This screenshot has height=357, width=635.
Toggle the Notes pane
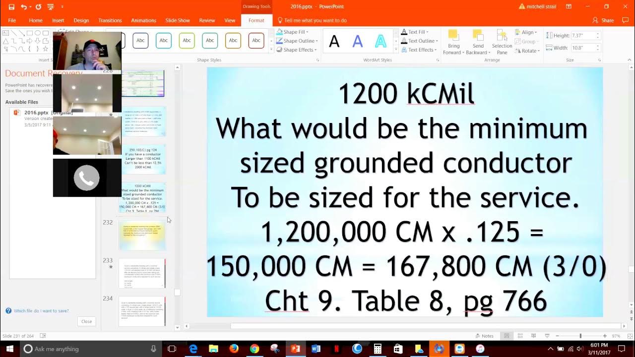pyautogui.click(x=484, y=336)
